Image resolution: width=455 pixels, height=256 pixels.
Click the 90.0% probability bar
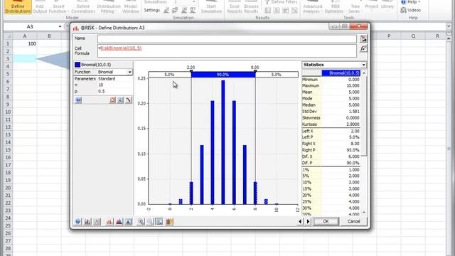[x=223, y=75]
